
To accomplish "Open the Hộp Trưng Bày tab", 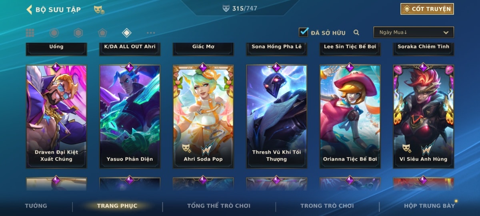I will [429, 206].
